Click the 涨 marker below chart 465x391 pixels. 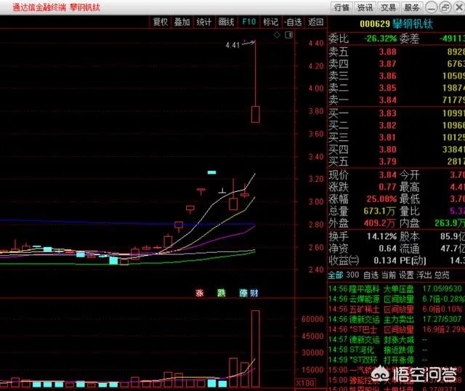200,293
